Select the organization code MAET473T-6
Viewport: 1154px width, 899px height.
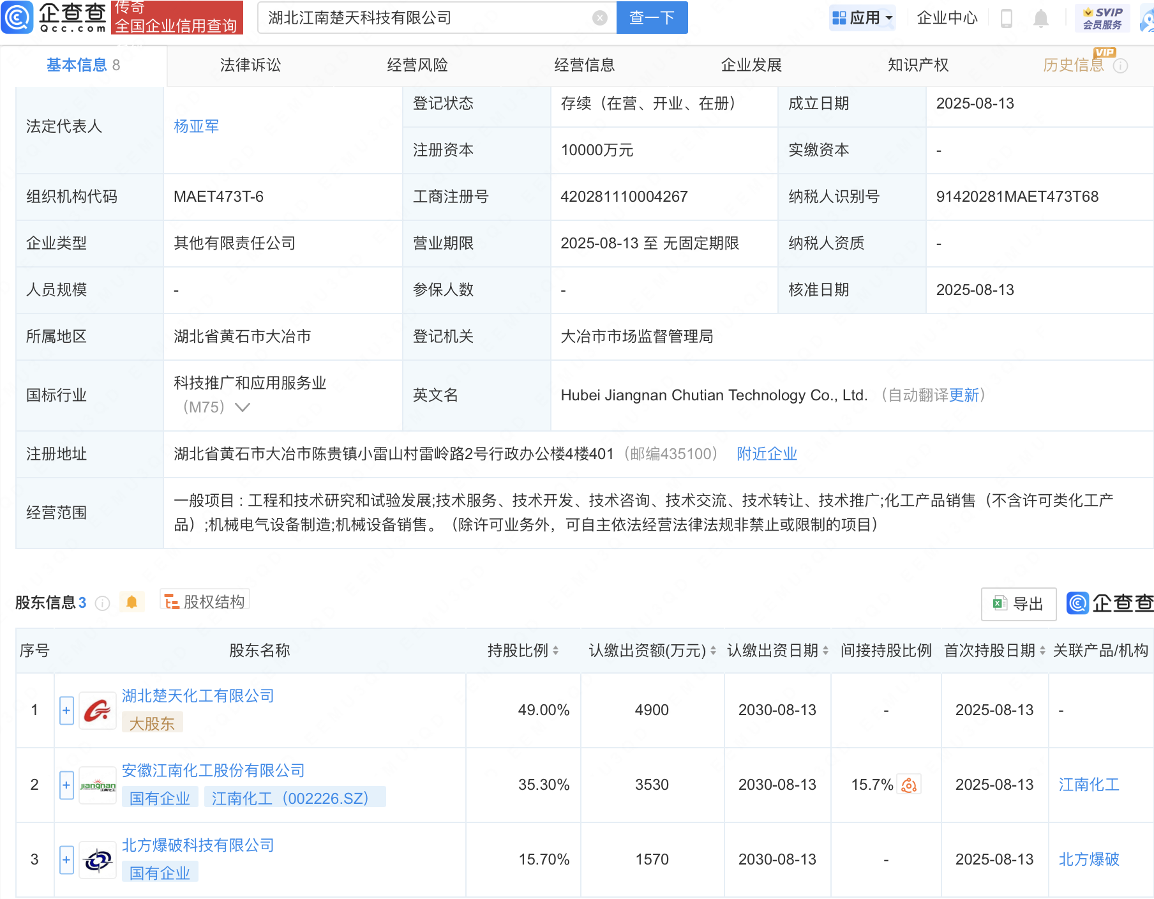[218, 197]
